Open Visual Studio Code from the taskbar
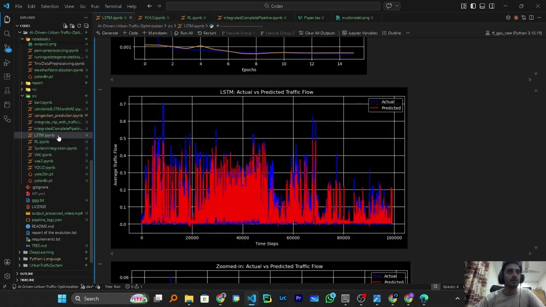Viewport: 546px width, 307px height. click(252, 298)
